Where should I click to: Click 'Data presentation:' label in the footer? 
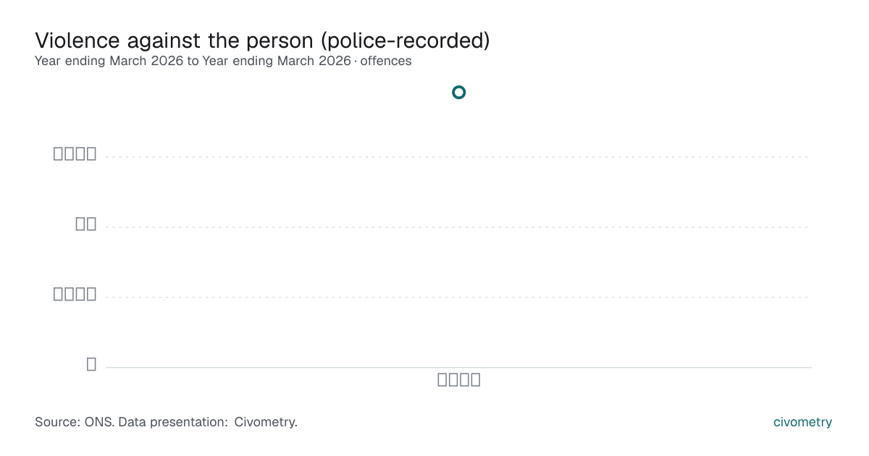pos(173,422)
